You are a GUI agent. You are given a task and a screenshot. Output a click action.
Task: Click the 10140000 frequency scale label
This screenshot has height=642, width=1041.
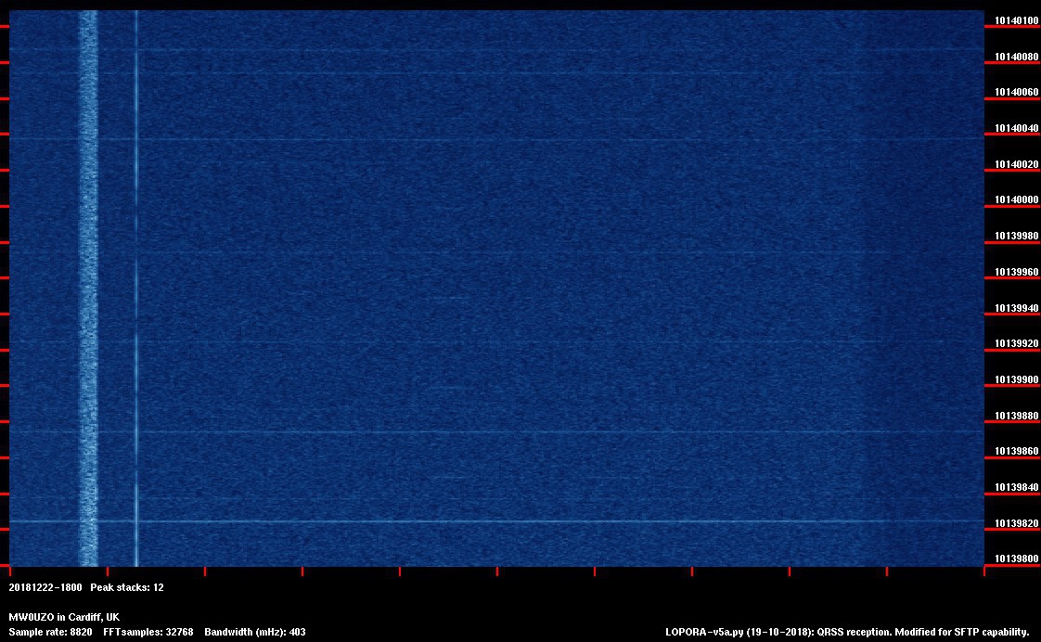[1016, 199]
